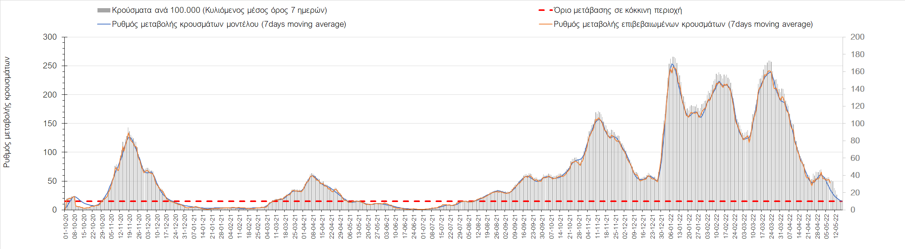
Task: Click the red dashed legend marker for Όριο μετάβασης
Action: [545, 10]
